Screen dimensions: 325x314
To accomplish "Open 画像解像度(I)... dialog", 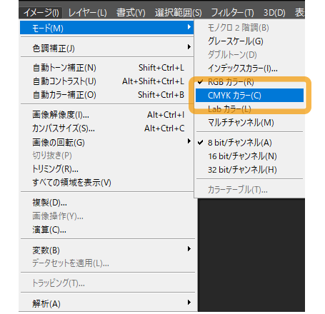I will point(106,115).
